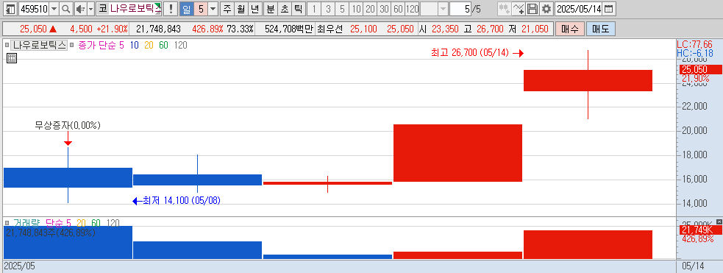
Task: Click the interval 20 button
Action: (x=370, y=9)
